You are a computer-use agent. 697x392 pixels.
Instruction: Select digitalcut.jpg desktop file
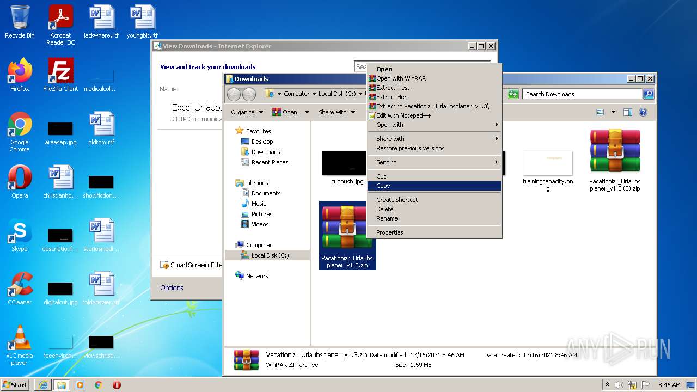point(60,293)
